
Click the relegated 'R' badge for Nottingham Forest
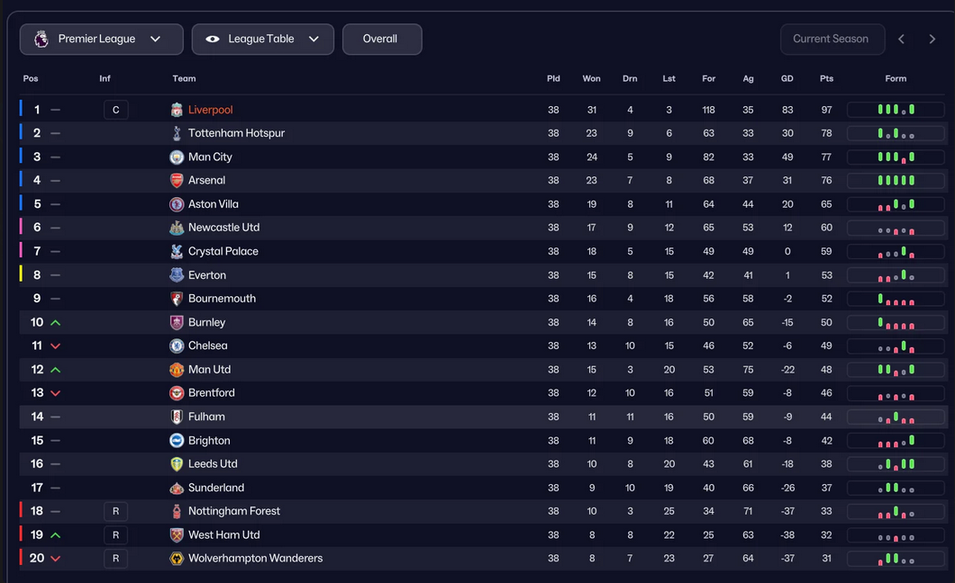[115, 511]
